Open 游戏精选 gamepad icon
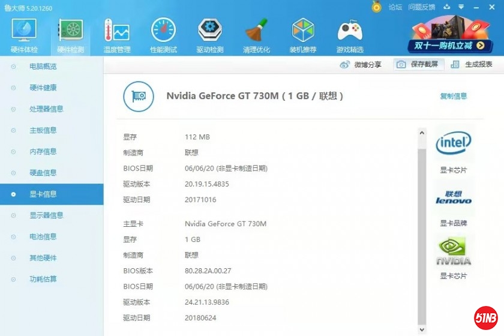 (x=350, y=35)
